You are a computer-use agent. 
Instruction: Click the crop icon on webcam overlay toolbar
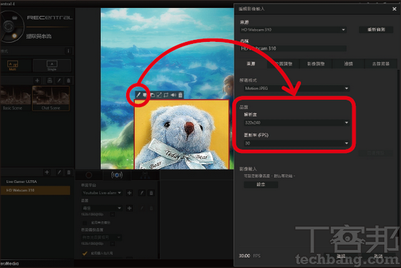(x=166, y=95)
